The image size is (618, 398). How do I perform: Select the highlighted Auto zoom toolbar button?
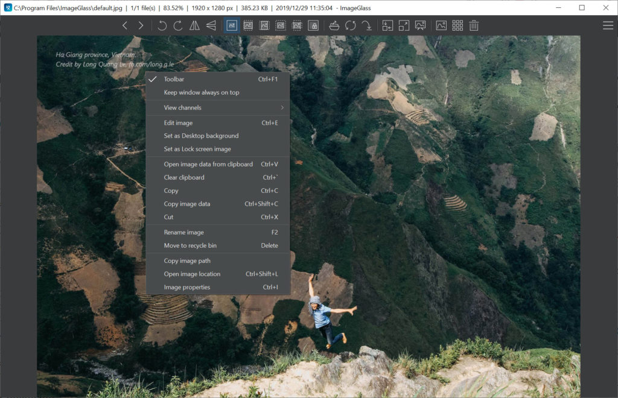pyautogui.click(x=232, y=25)
